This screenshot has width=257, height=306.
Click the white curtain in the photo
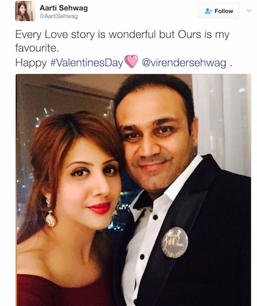[222, 121]
